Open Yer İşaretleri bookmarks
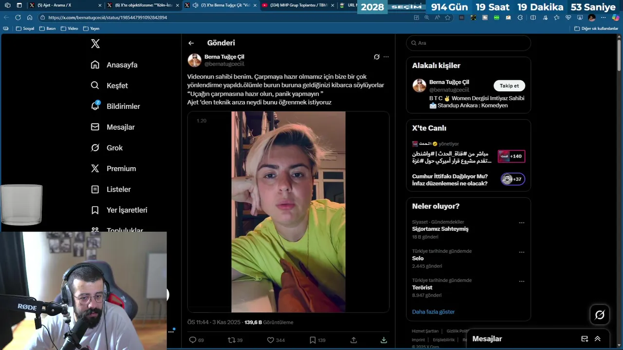The width and height of the screenshot is (623, 350). point(119,210)
